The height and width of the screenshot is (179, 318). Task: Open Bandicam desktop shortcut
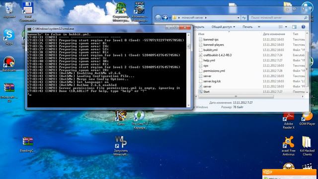(x=9, y=64)
